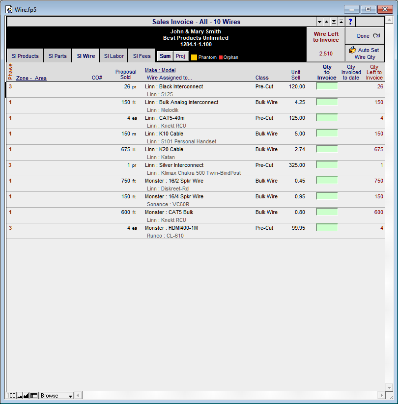Click Qty Left to Invoice value 750
This screenshot has height=404, width=398.
[x=378, y=181]
